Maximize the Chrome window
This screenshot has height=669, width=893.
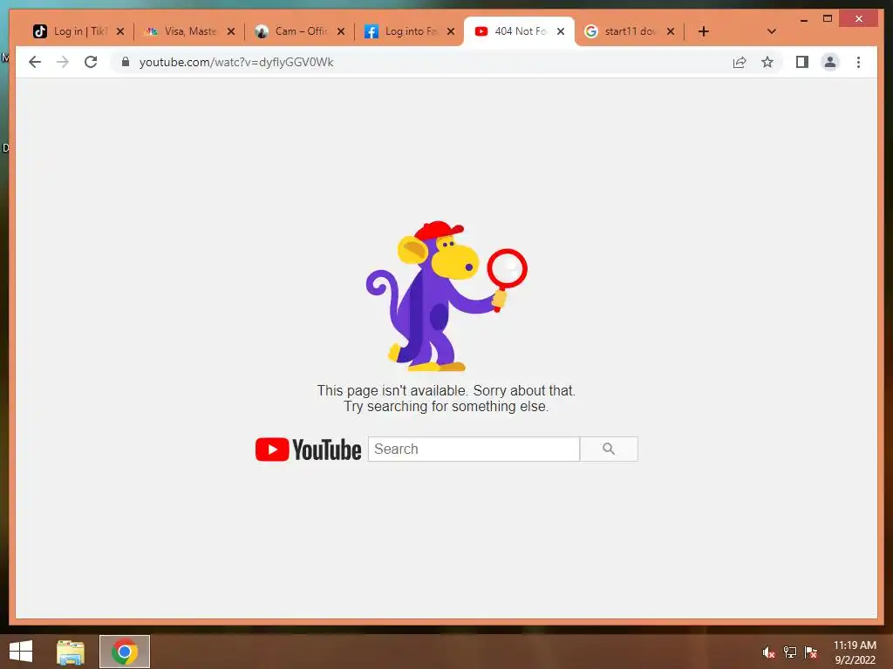(x=828, y=19)
